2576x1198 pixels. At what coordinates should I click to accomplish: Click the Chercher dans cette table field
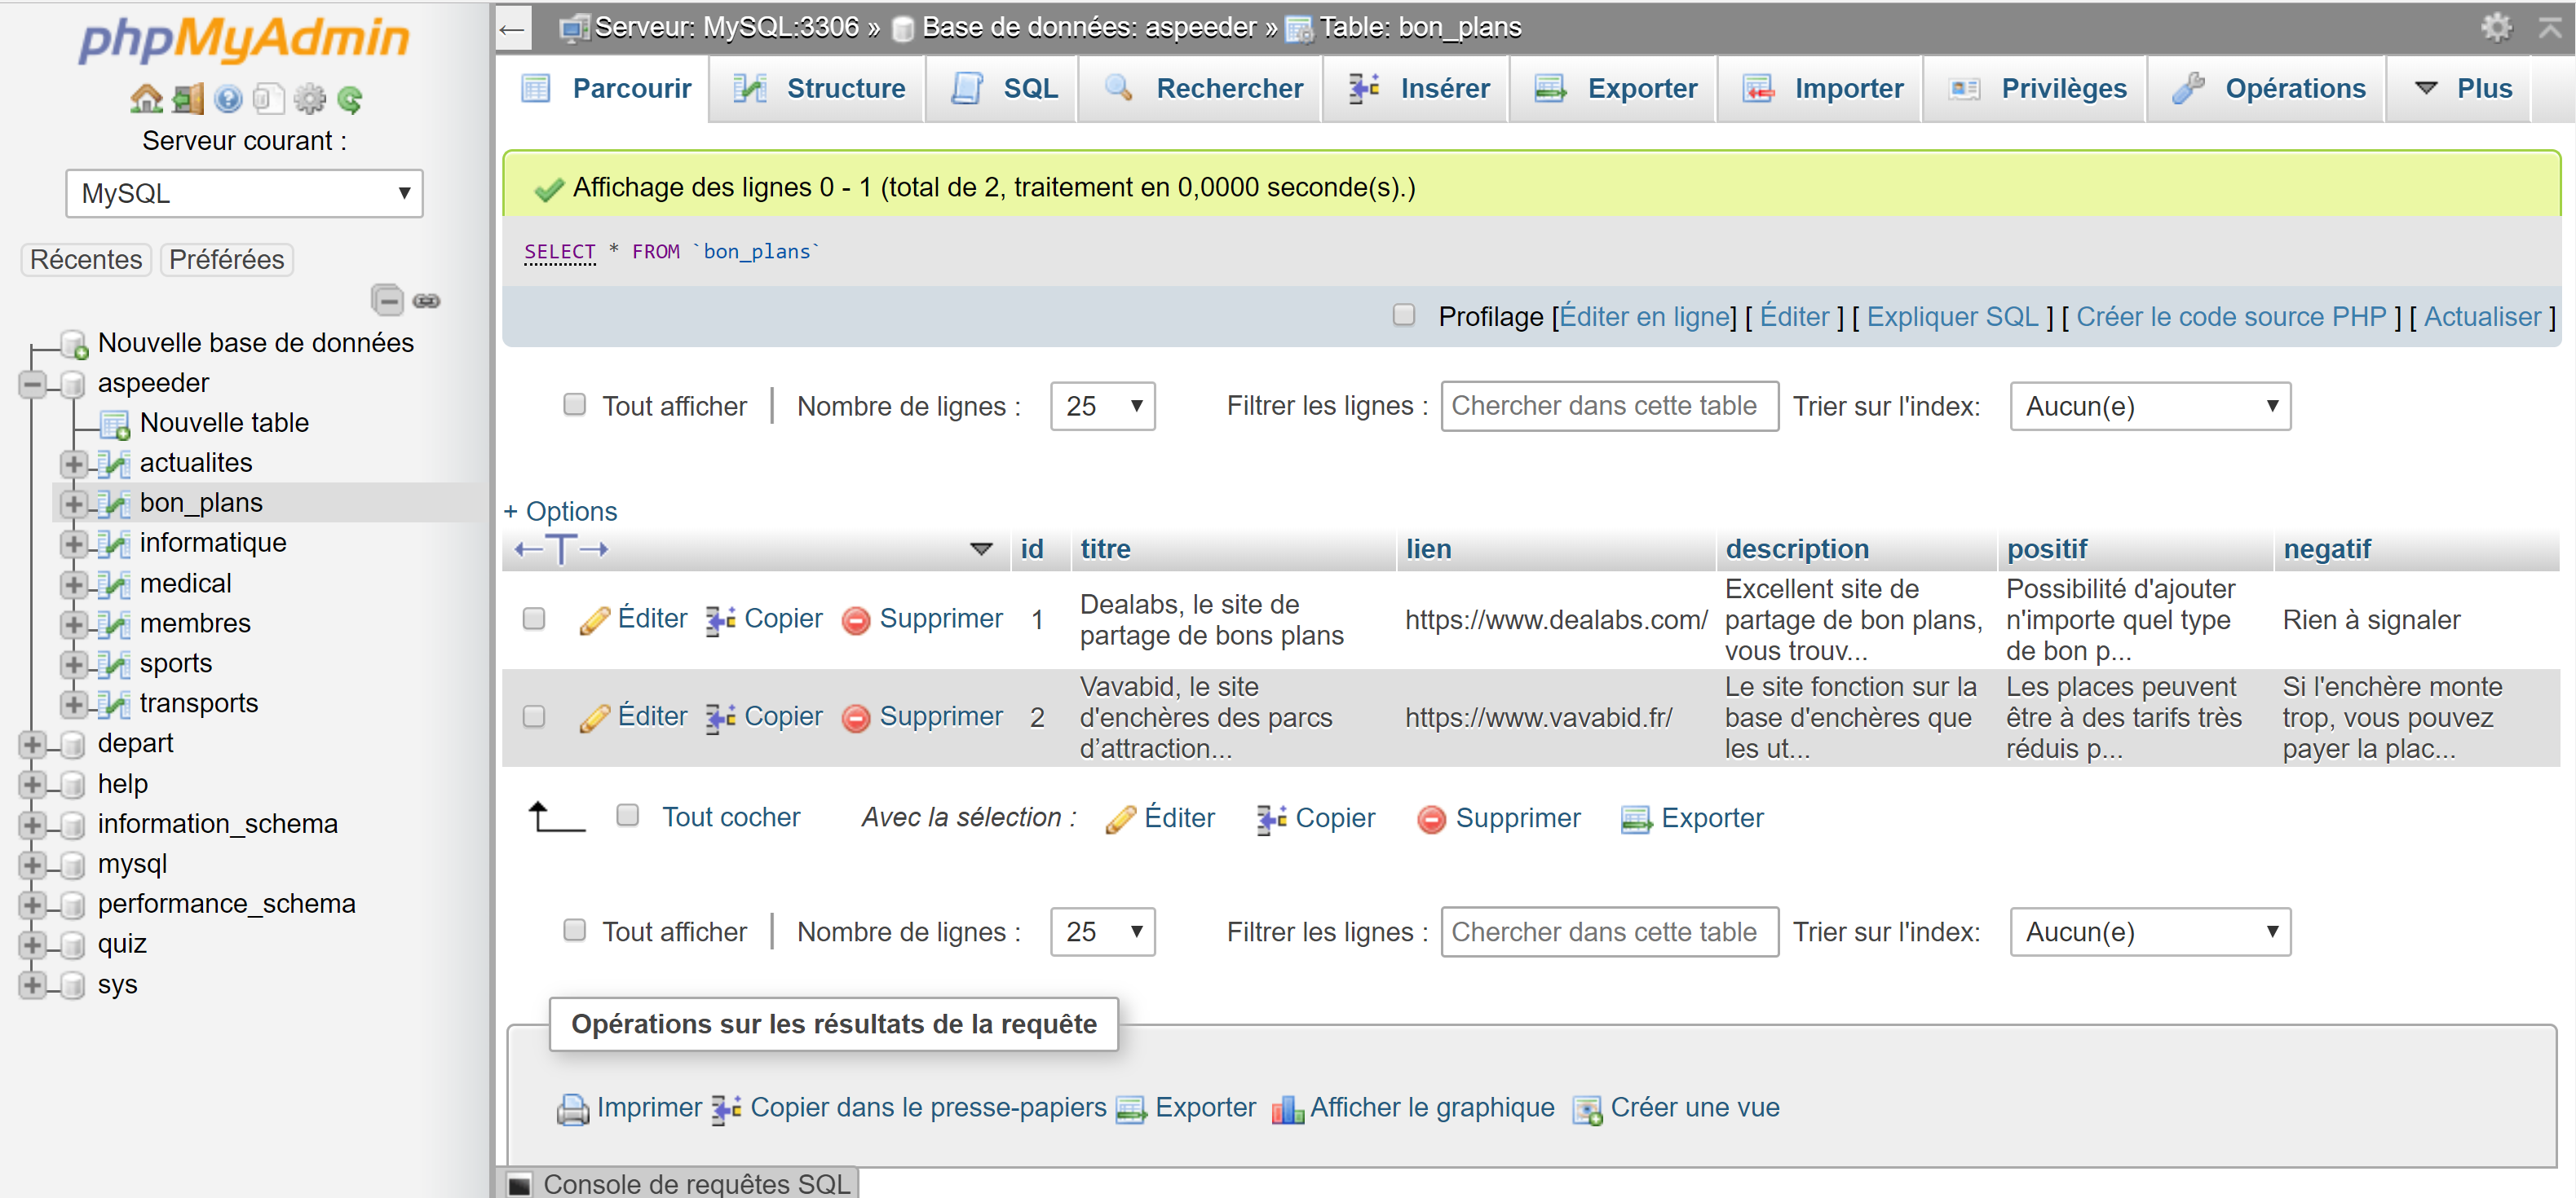tap(1608, 406)
